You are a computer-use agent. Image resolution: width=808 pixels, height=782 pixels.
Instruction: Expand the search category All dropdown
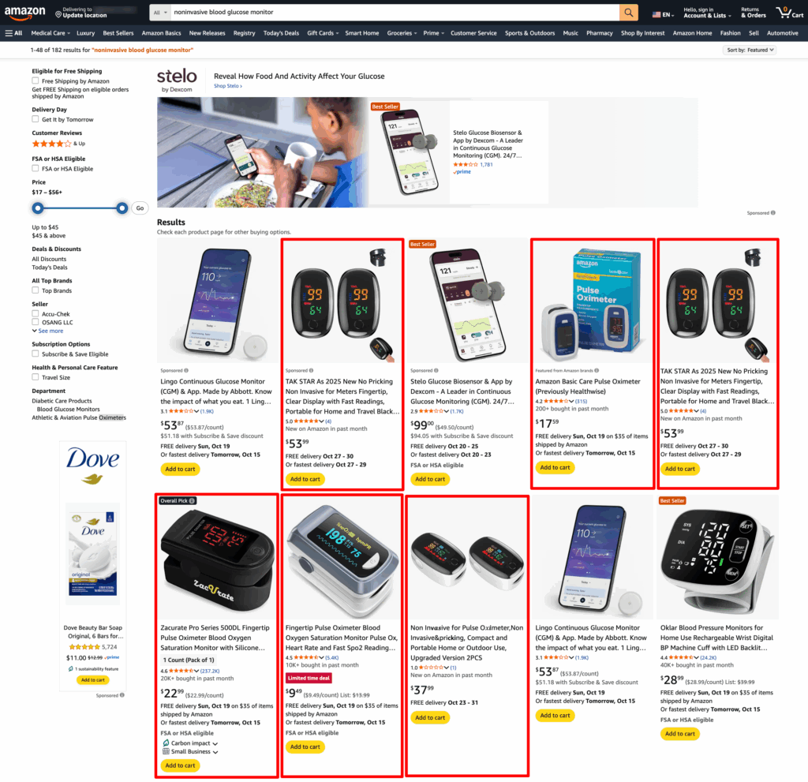[160, 13]
